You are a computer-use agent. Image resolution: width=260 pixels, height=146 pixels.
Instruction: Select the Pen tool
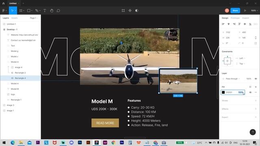pyautogui.click(x=37, y=11)
